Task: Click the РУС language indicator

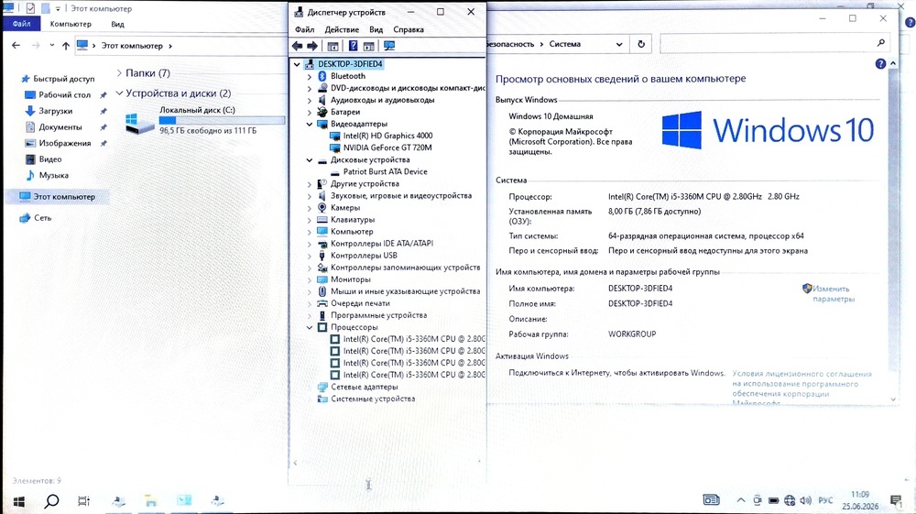Action: point(825,500)
